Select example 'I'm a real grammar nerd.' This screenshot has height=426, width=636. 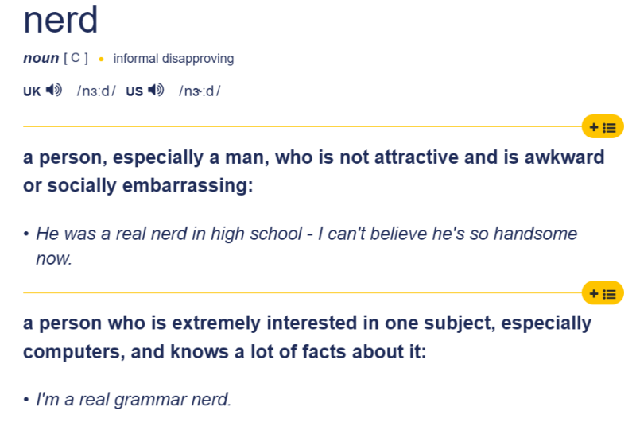point(134,400)
